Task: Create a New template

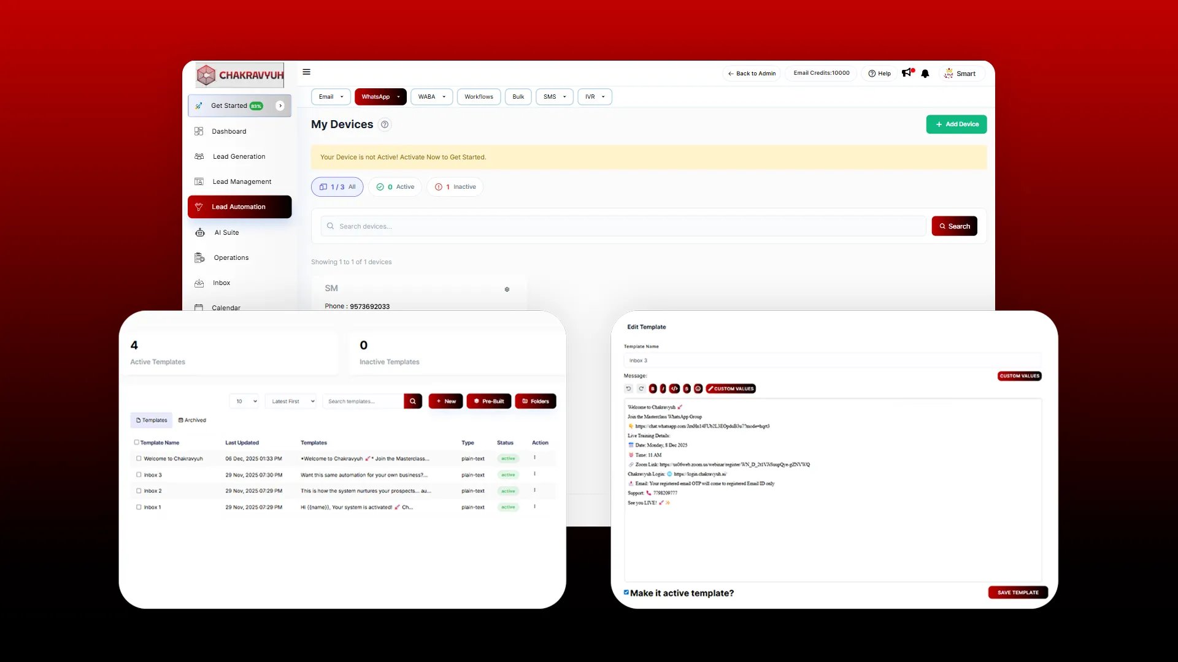Action: coord(446,401)
